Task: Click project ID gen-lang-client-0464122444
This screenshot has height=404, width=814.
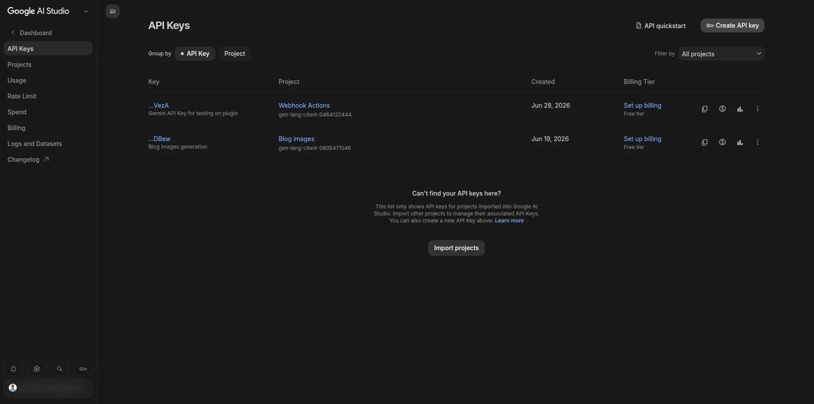Action: point(315,115)
